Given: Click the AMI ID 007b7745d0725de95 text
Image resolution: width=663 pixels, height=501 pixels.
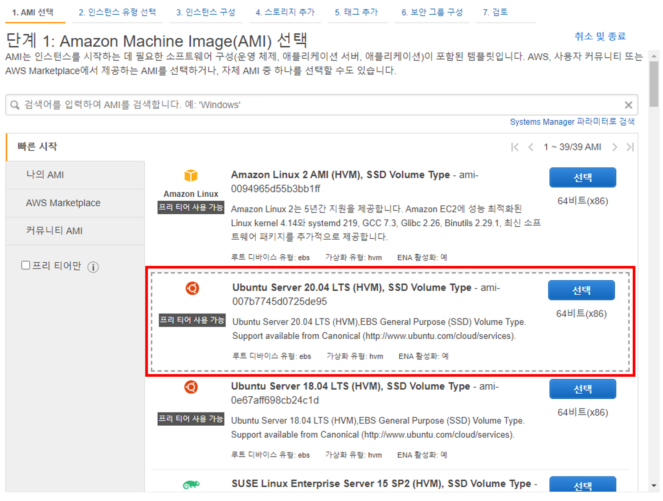Looking at the screenshot, I should tap(279, 301).
